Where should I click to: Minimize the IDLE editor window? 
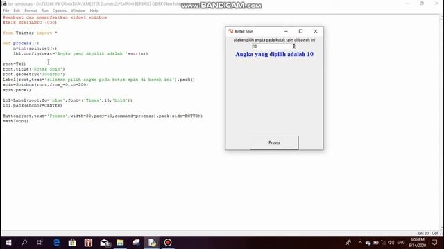pos(407,3)
